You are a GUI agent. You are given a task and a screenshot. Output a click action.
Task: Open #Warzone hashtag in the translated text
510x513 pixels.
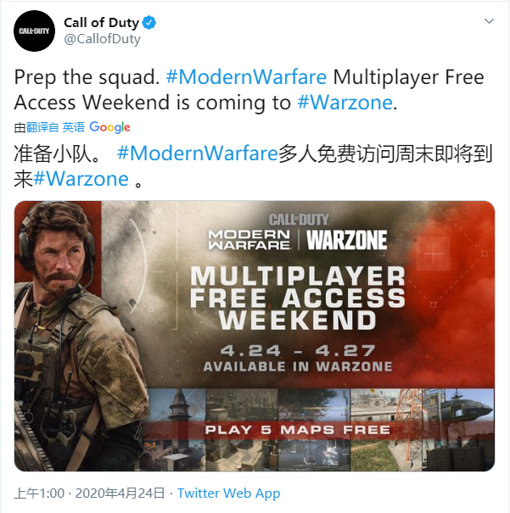pyautogui.click(x=81, y=179)
